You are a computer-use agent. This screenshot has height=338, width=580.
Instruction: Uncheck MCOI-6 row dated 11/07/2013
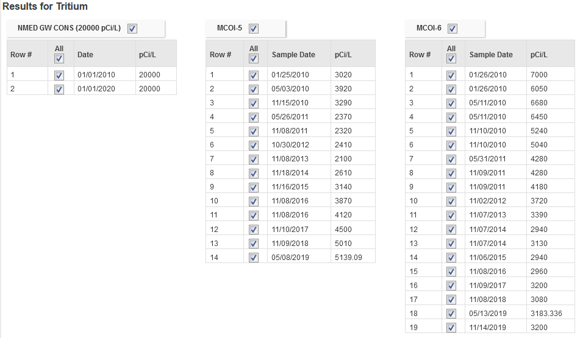451,216
